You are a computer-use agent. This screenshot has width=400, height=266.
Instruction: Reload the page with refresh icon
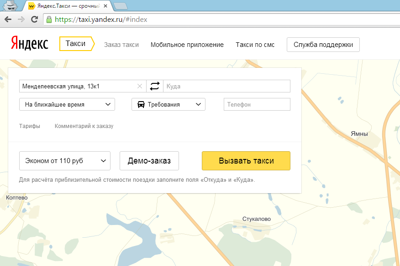(34, 19)
